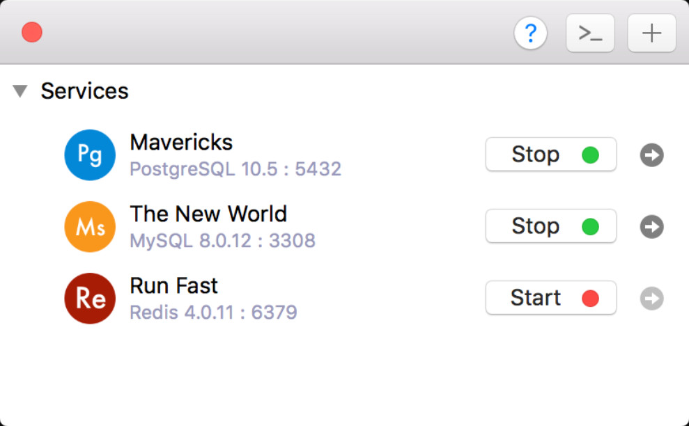Viewport: 689px width, 426px height.
Task: Stop the Mavericks PostgreSQL service
Action: point(551,154)
